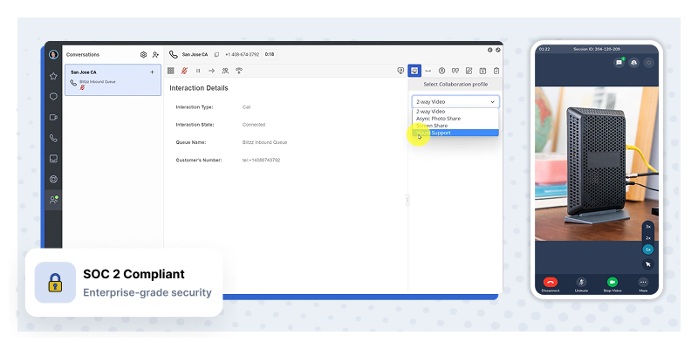Set phone camera zoom to 1x
Viewport: 698px width, 349px height.
click(648, 250)
